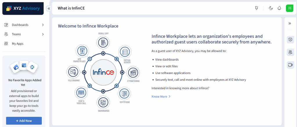The image size is (297, 127).
Task: Click the XYZ Advisory logo
Action: pyautogui.click(x=23, y=8)
